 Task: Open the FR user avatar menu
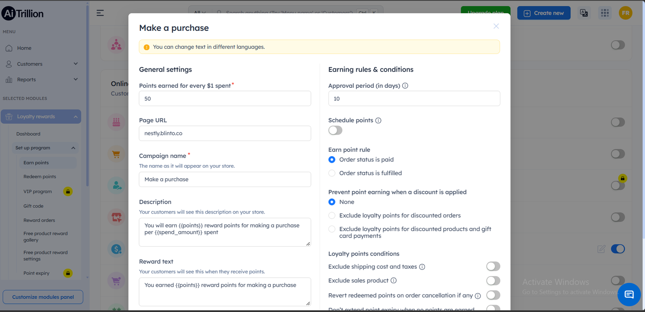(x=626, y=13)
